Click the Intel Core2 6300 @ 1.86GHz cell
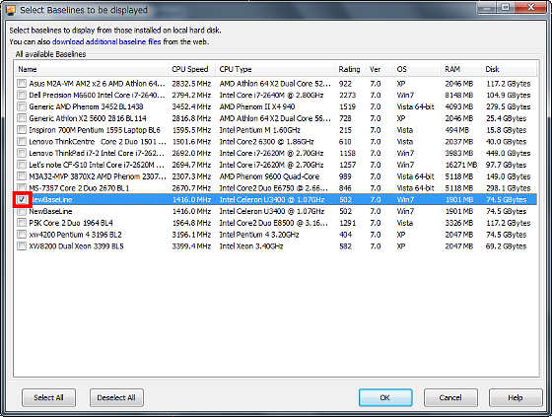This screenshot has height=417, width=552. [x=266, y=142]
